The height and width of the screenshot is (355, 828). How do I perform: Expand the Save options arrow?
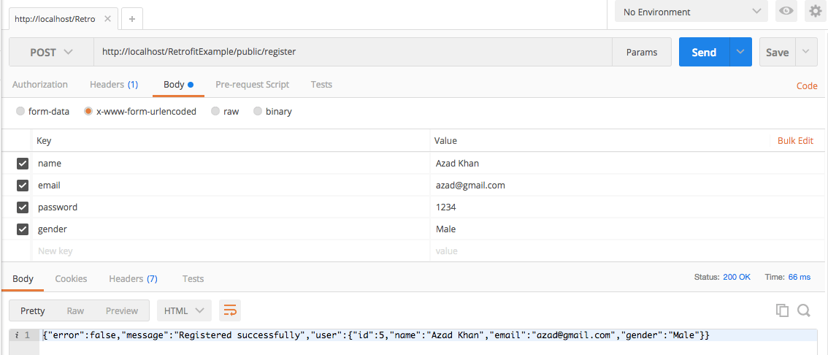tap(806, 53)
